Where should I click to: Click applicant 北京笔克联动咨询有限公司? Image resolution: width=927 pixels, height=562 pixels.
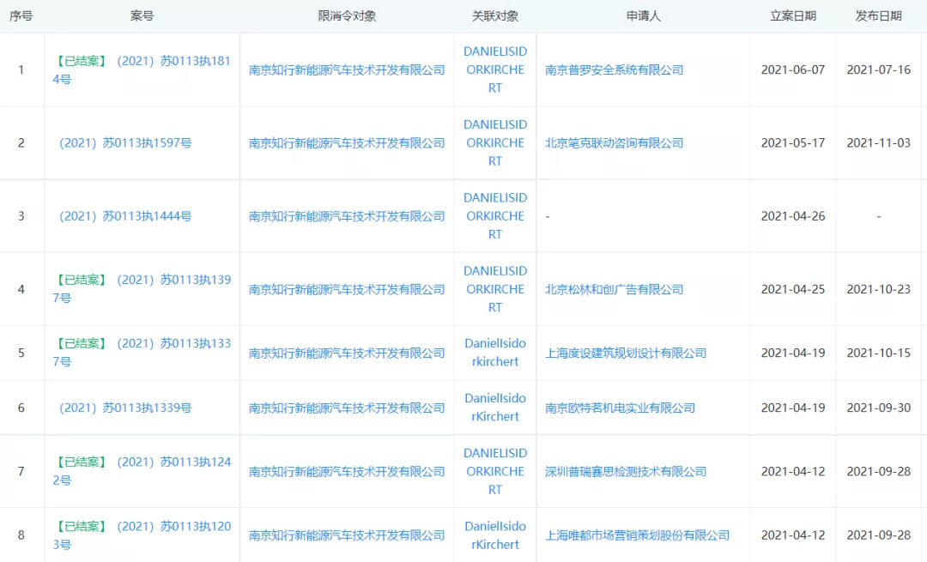(614, 143)
